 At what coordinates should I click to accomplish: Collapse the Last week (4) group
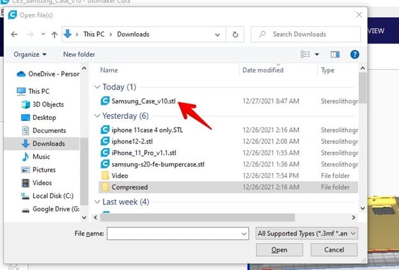(97, 202)
